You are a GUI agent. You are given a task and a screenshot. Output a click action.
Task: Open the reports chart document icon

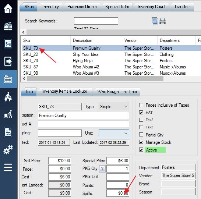8,132
